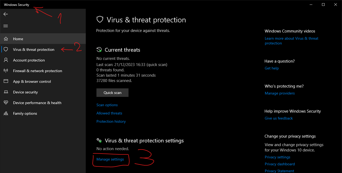342x173 pixels.
Task: Click the Device performance heart icon
Action: tap(6, 103)
